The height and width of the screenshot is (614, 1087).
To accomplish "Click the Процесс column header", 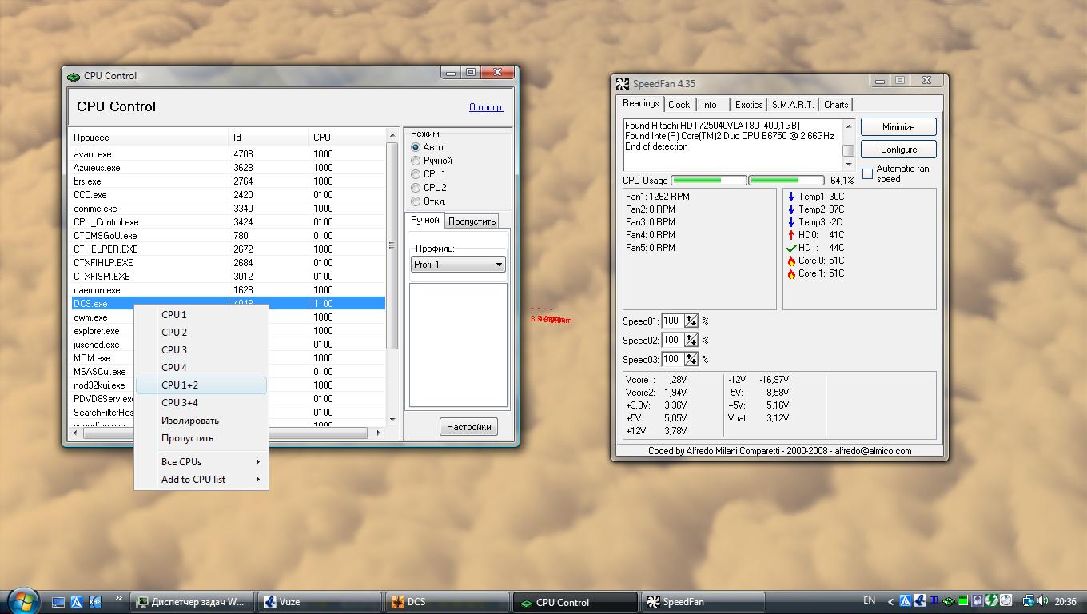I will tap(149, 138).
